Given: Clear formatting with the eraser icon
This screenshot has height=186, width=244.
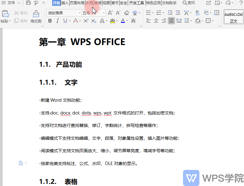Looking at the screenshot, I should 127,13.
